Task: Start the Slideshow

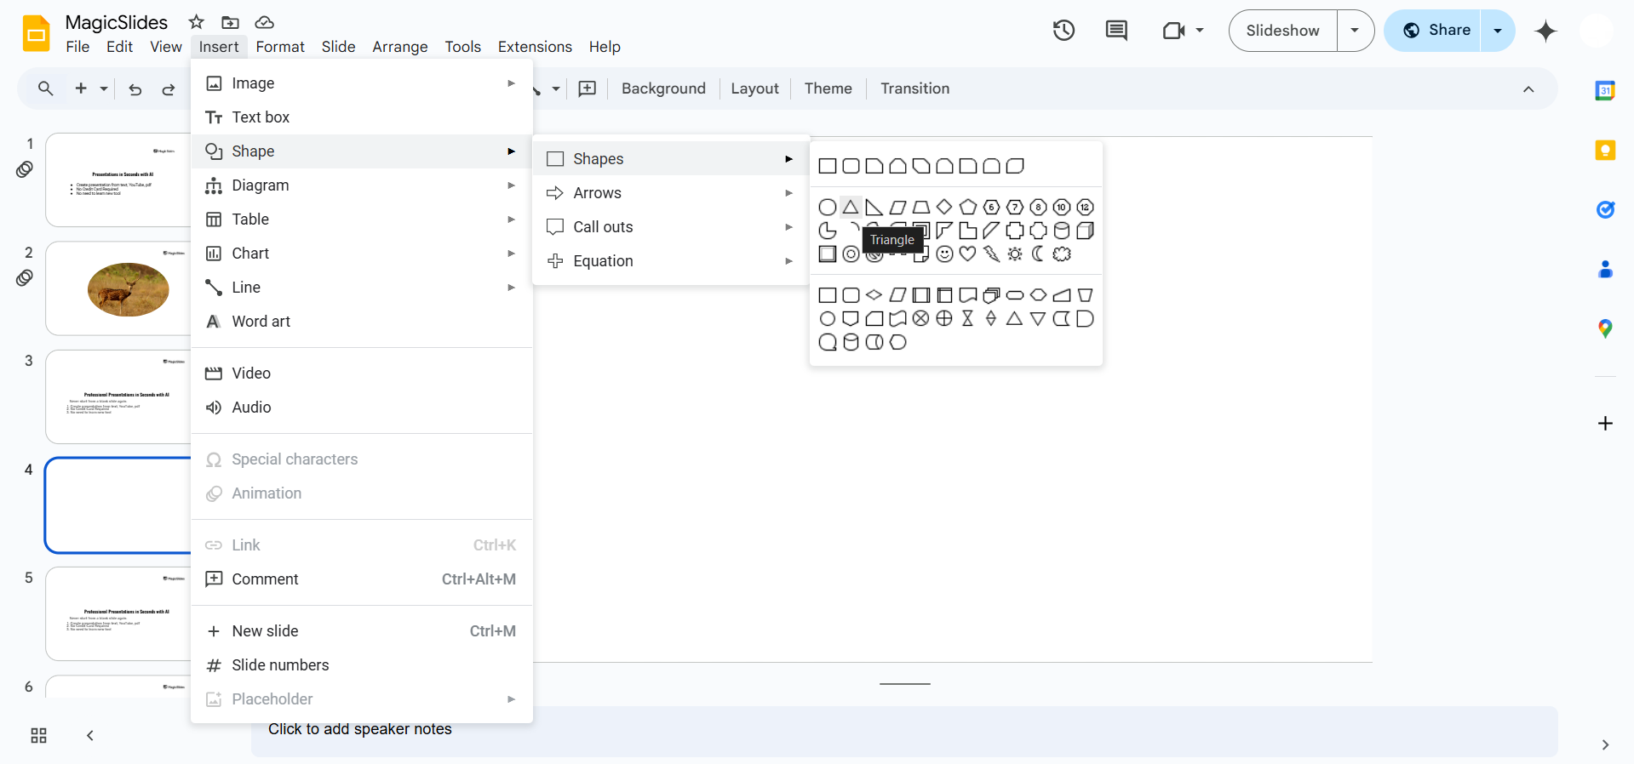Action: [1282, 31]
